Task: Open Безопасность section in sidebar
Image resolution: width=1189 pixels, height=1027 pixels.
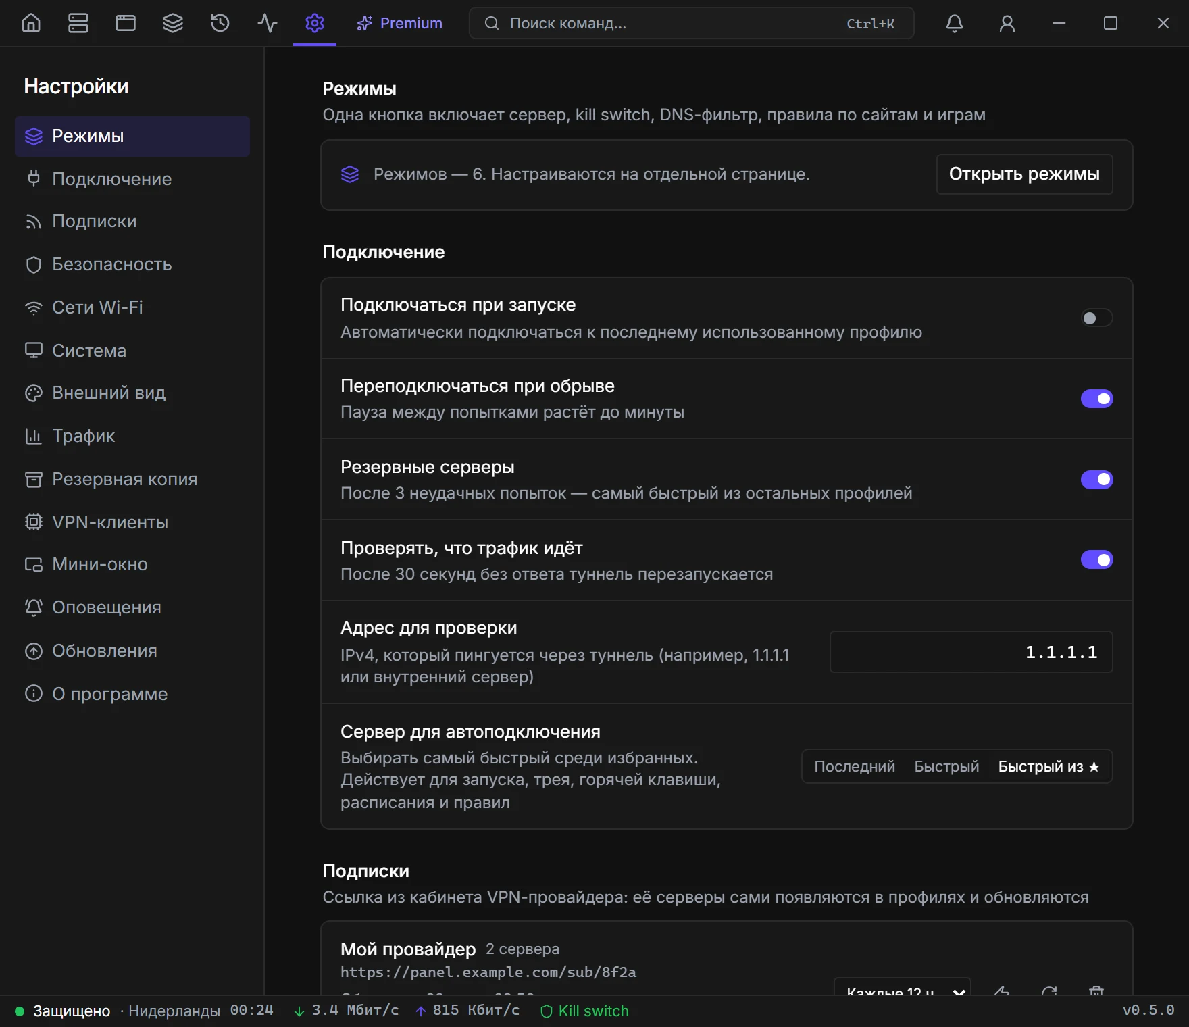Action: point(132,264)
